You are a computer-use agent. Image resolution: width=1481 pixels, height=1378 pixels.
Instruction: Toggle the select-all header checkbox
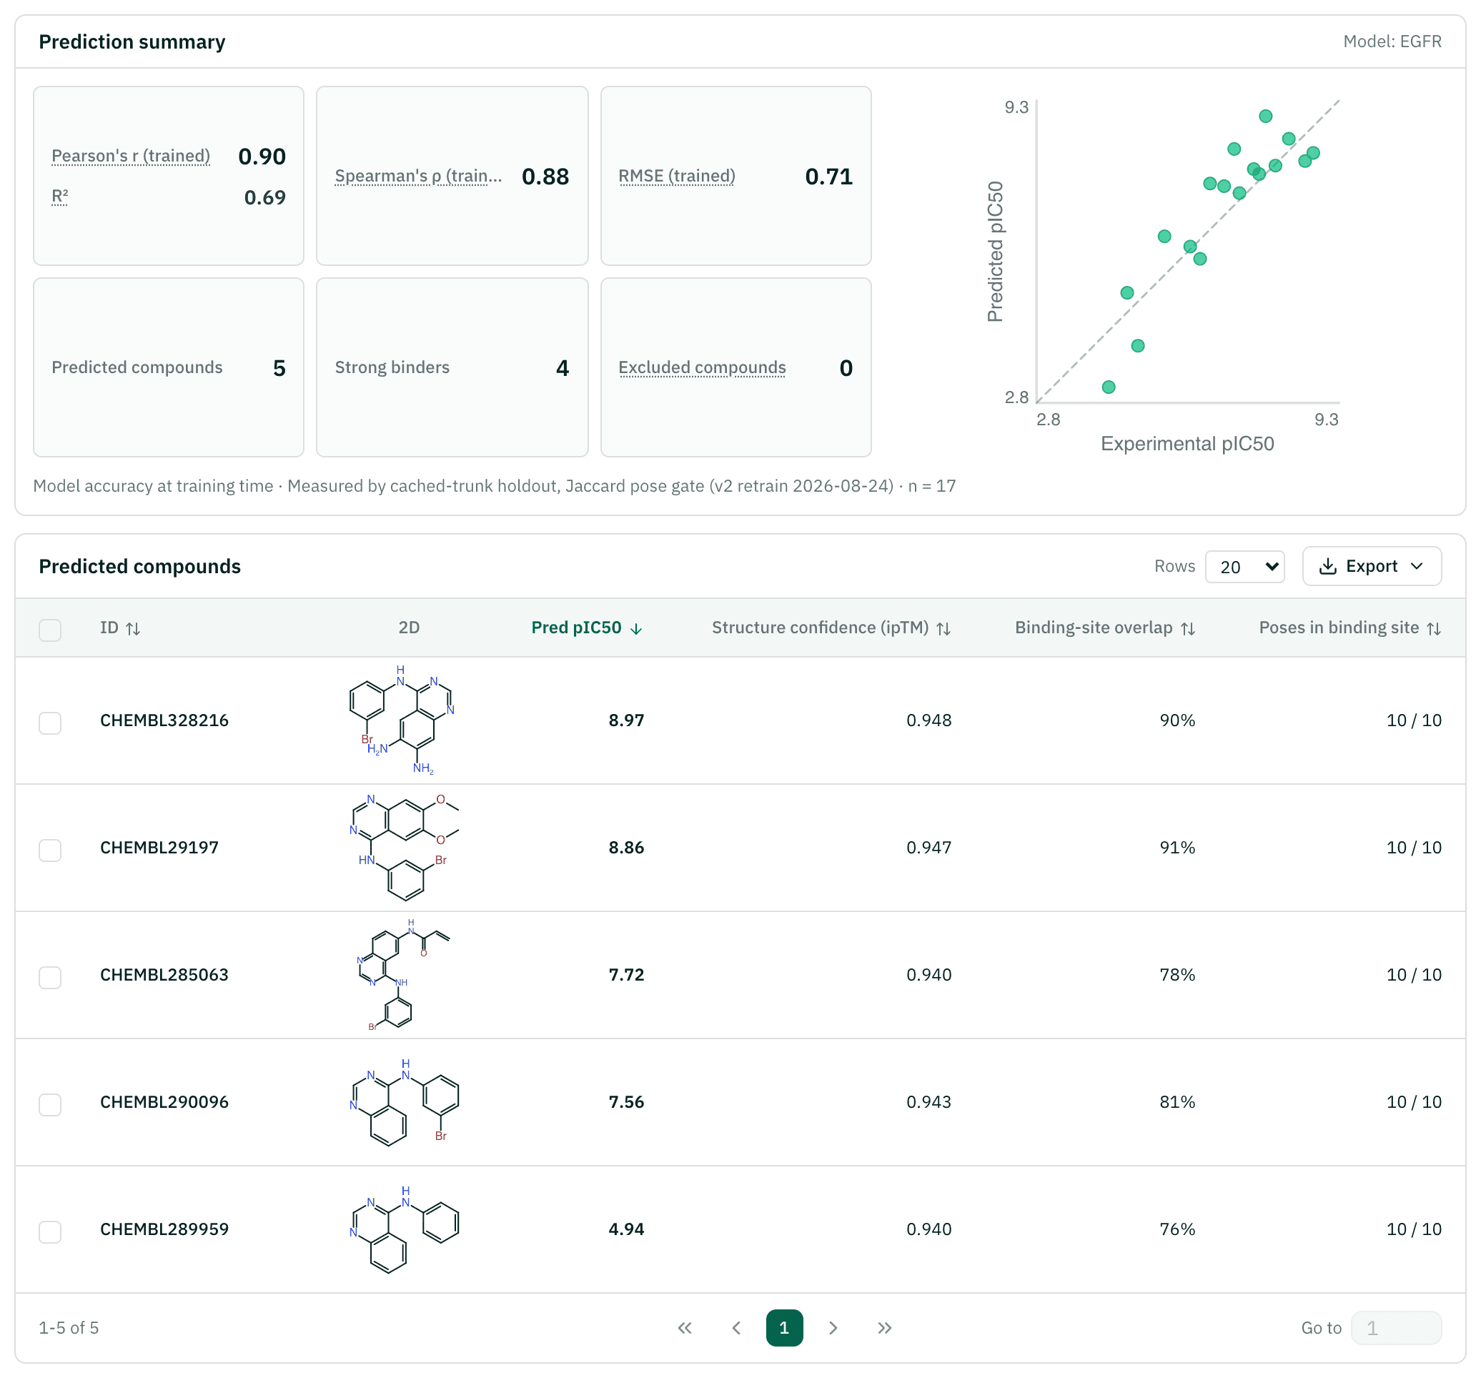pos(50,630)
